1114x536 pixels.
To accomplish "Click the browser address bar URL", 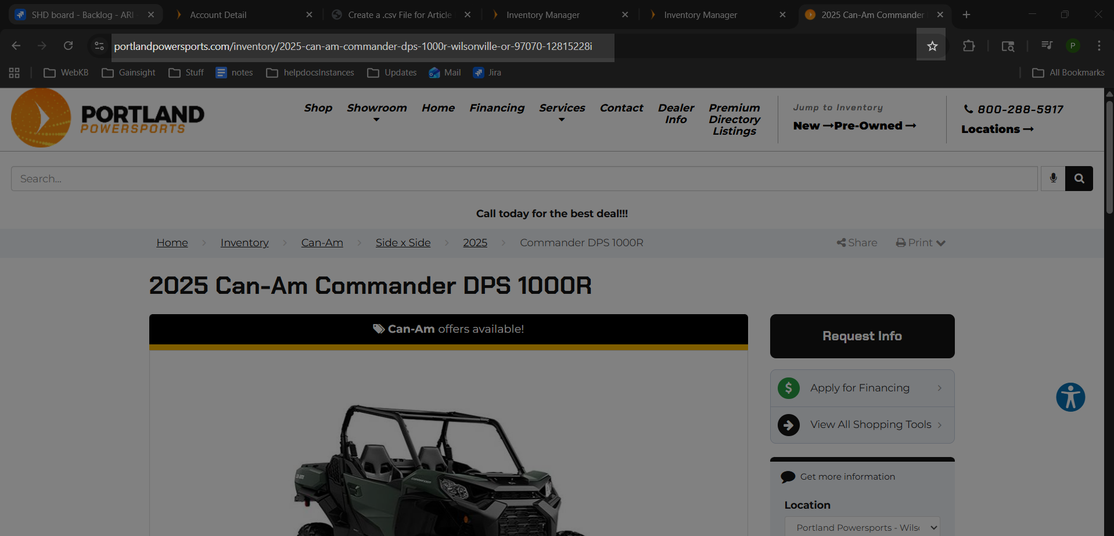I will point(353,46).
